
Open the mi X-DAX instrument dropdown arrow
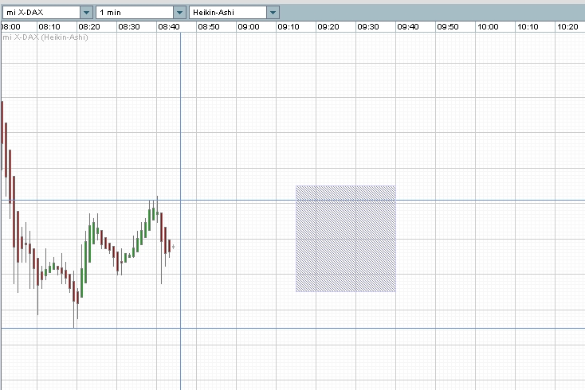(x=86, y=13)
